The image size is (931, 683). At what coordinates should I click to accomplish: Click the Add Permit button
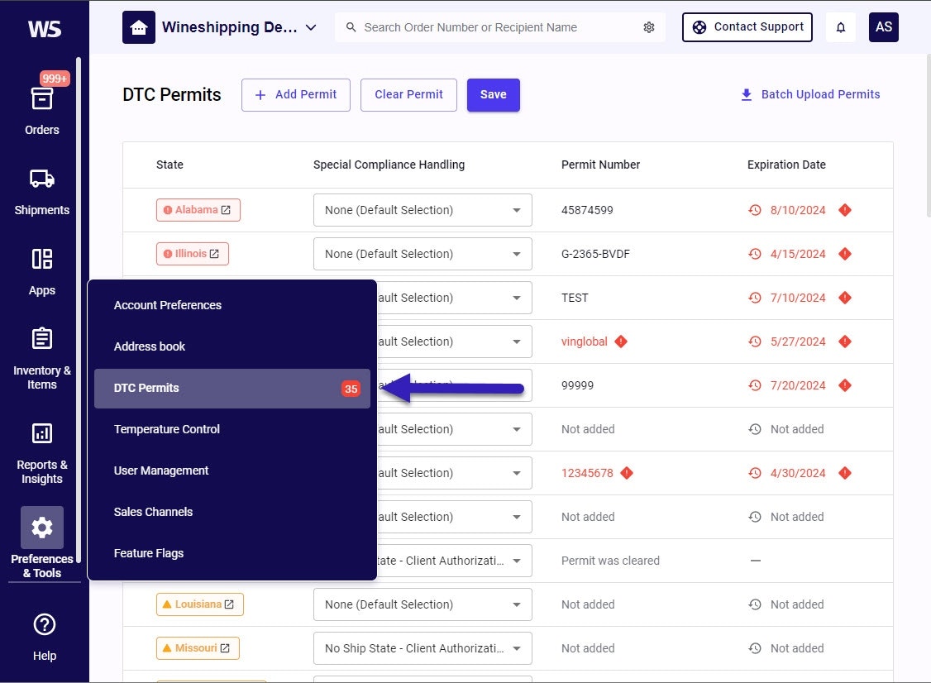296,94
